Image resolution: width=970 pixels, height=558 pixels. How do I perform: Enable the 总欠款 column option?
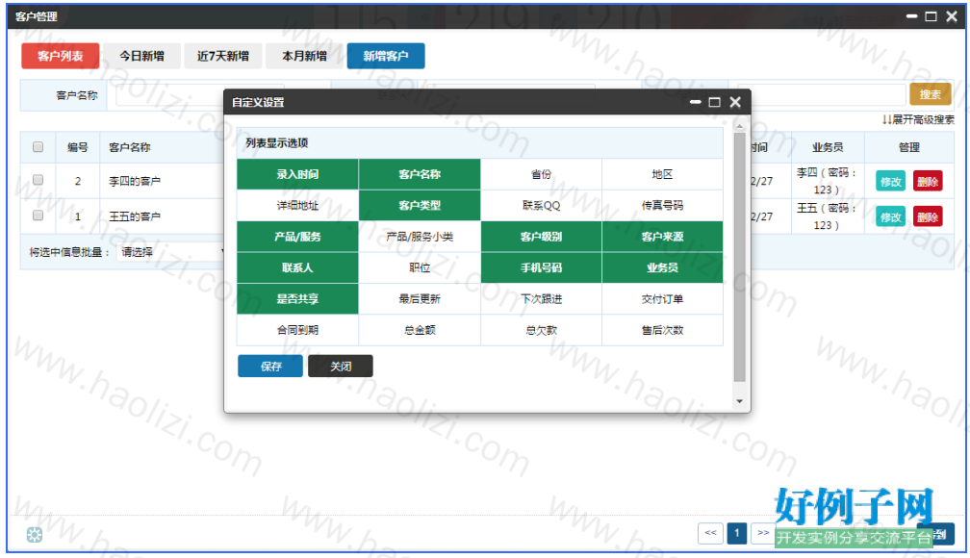(x=541, y=330)
